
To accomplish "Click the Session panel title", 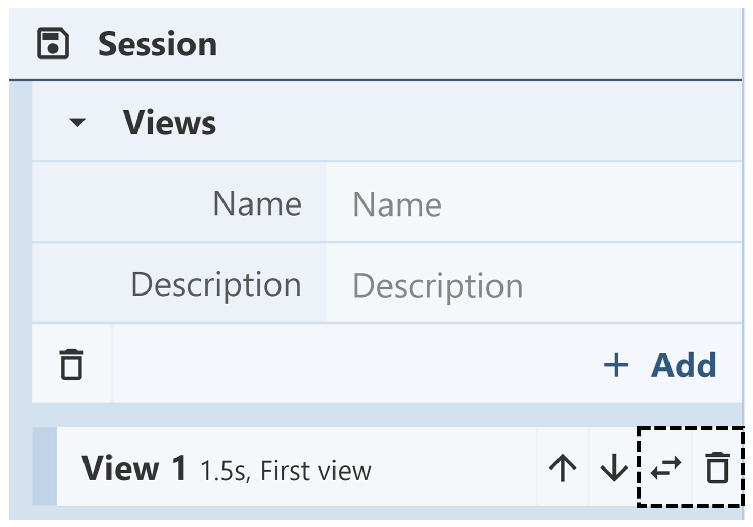I will (157, 44).
